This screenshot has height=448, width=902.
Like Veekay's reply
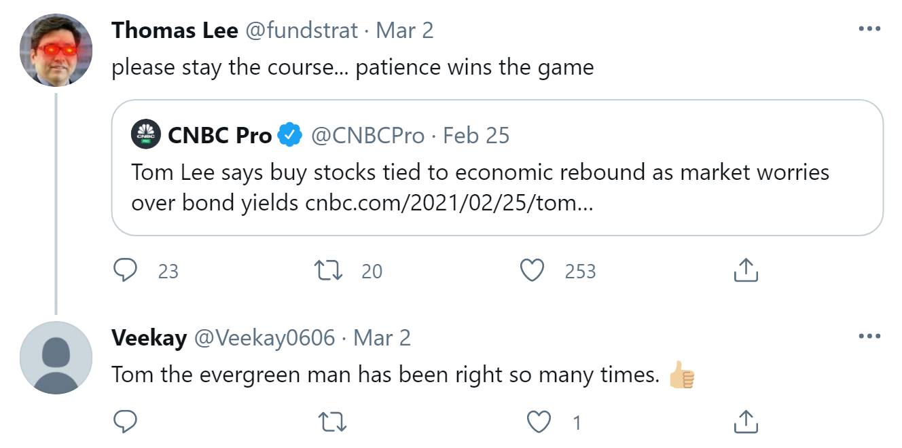tap(539, 423)
